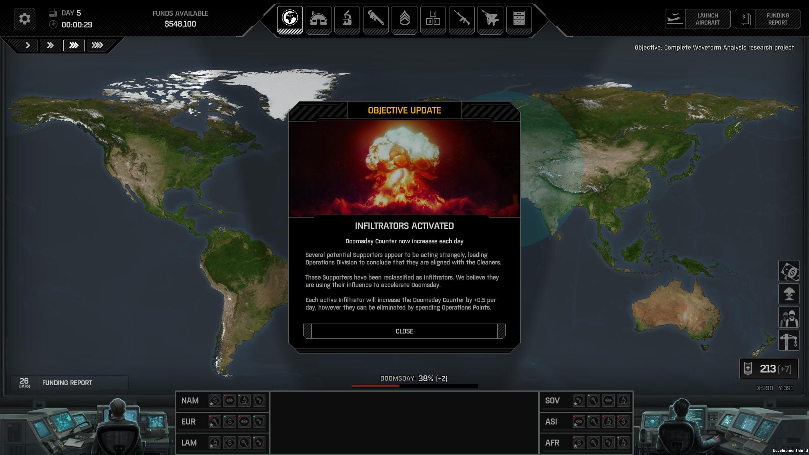Open the engineering wrench tab
Image resolution: width=809 pixels, height=455 pixels.
click(x=376, y=19)
